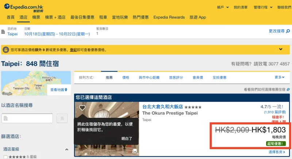Dismiss tooltip with 明白了
The width and height of the screenshot is (292, 159).
click(x=127, y=139)
